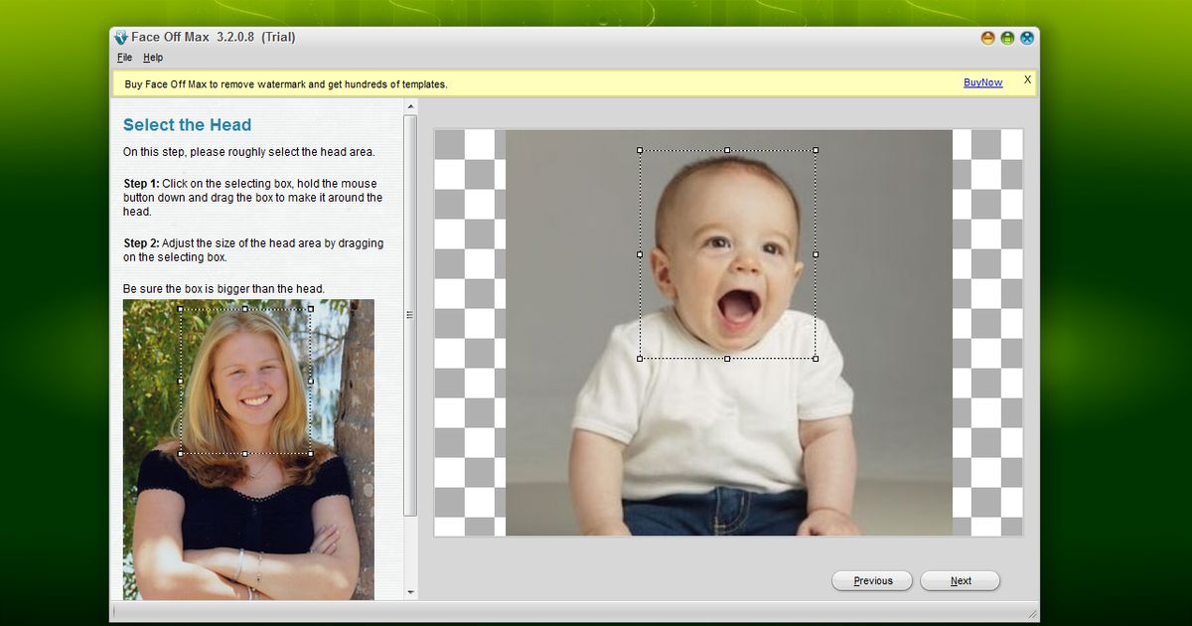Click the 'Select the Head' heading
The image size is (1192, 626).
[x=187, y=125]
